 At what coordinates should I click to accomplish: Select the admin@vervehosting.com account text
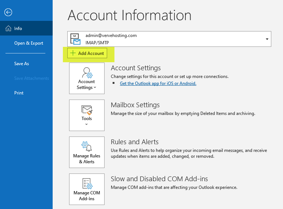pos(111,36)
